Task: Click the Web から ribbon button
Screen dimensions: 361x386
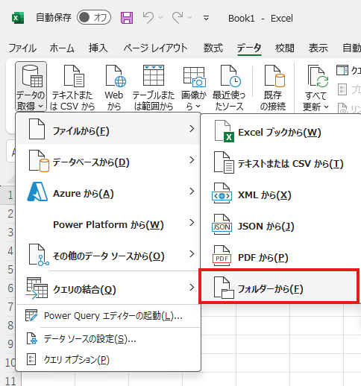Action: 114,87
